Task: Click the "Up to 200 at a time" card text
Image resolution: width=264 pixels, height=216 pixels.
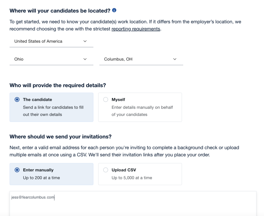Action: point(41,178)
